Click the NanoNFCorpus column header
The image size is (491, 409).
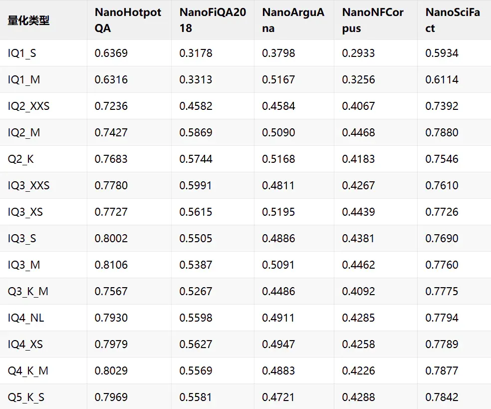click(x=373, y=20)
